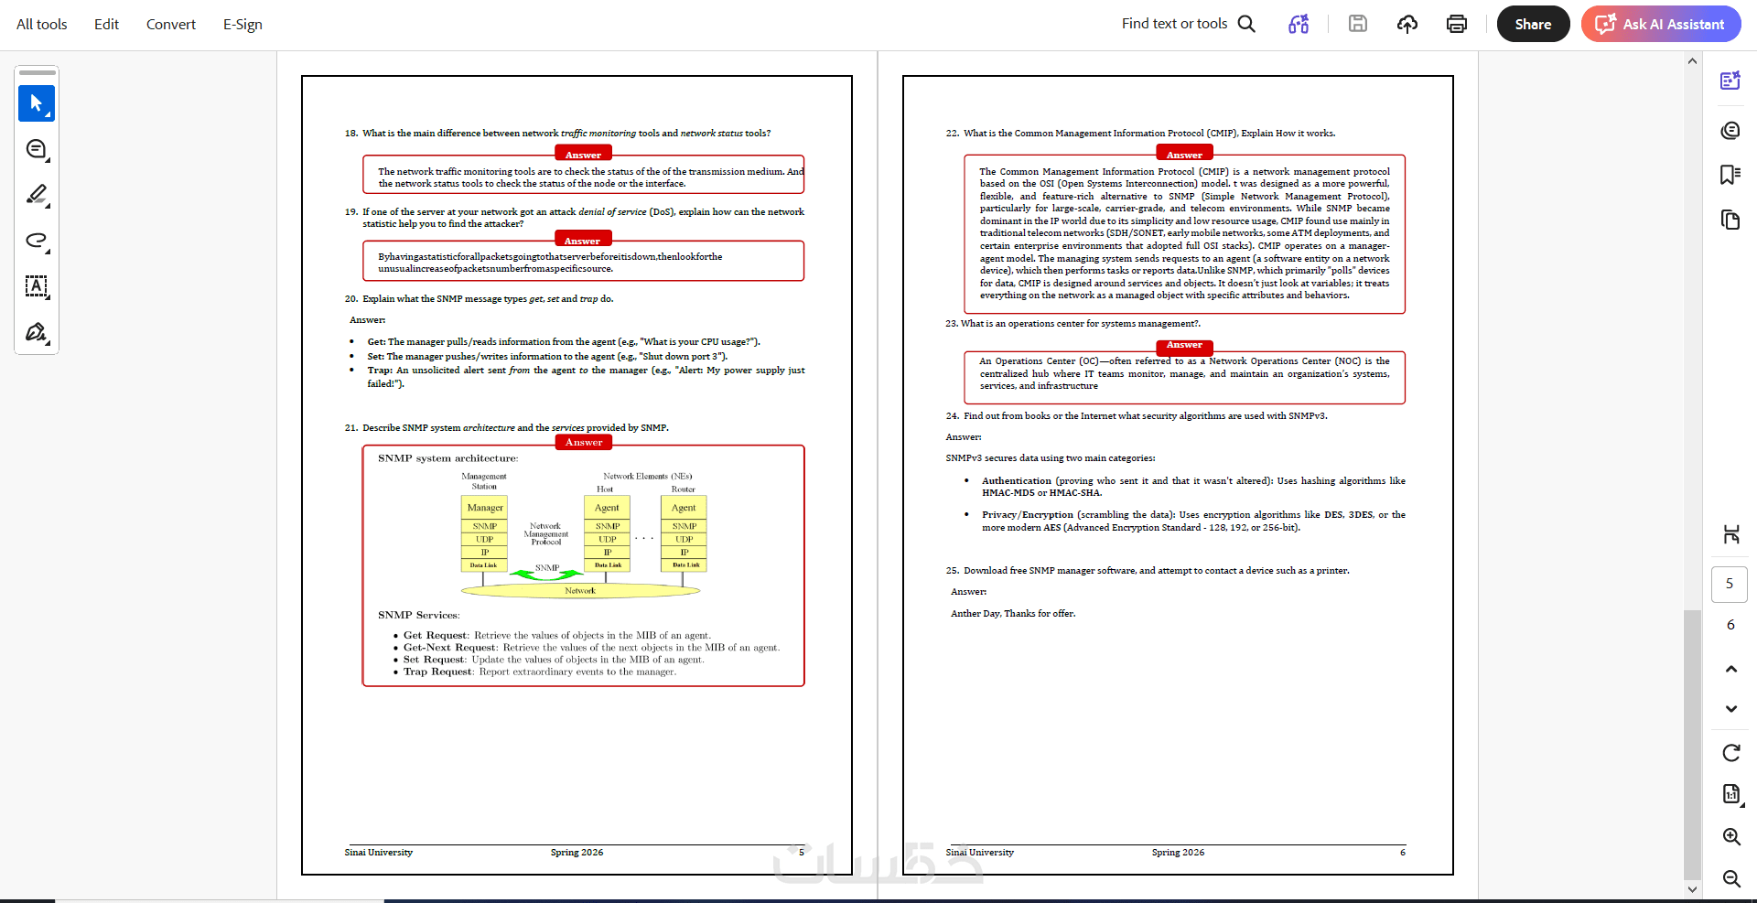Click the total page count 6
The height and width of the screenshot is (903, 1757).
(x=1730, y=625)
